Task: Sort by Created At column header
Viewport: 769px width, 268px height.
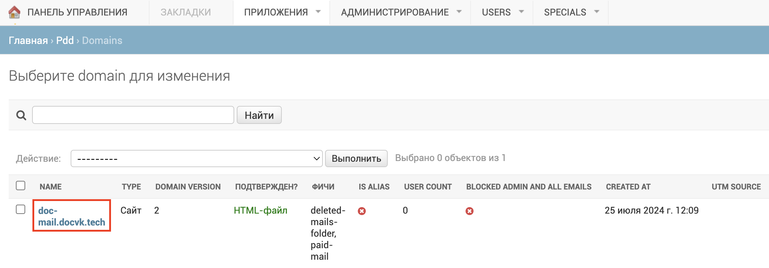Action: tap(628, 187)
